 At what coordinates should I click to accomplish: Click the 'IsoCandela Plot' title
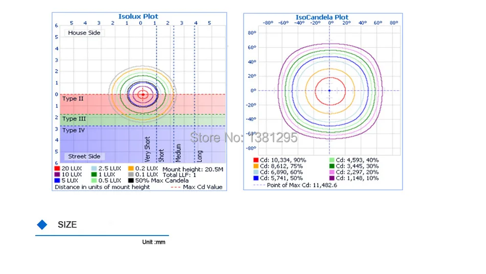click(x=322, y=17)
